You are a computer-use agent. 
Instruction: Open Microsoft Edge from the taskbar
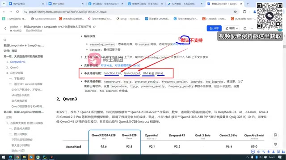(10, 157)
